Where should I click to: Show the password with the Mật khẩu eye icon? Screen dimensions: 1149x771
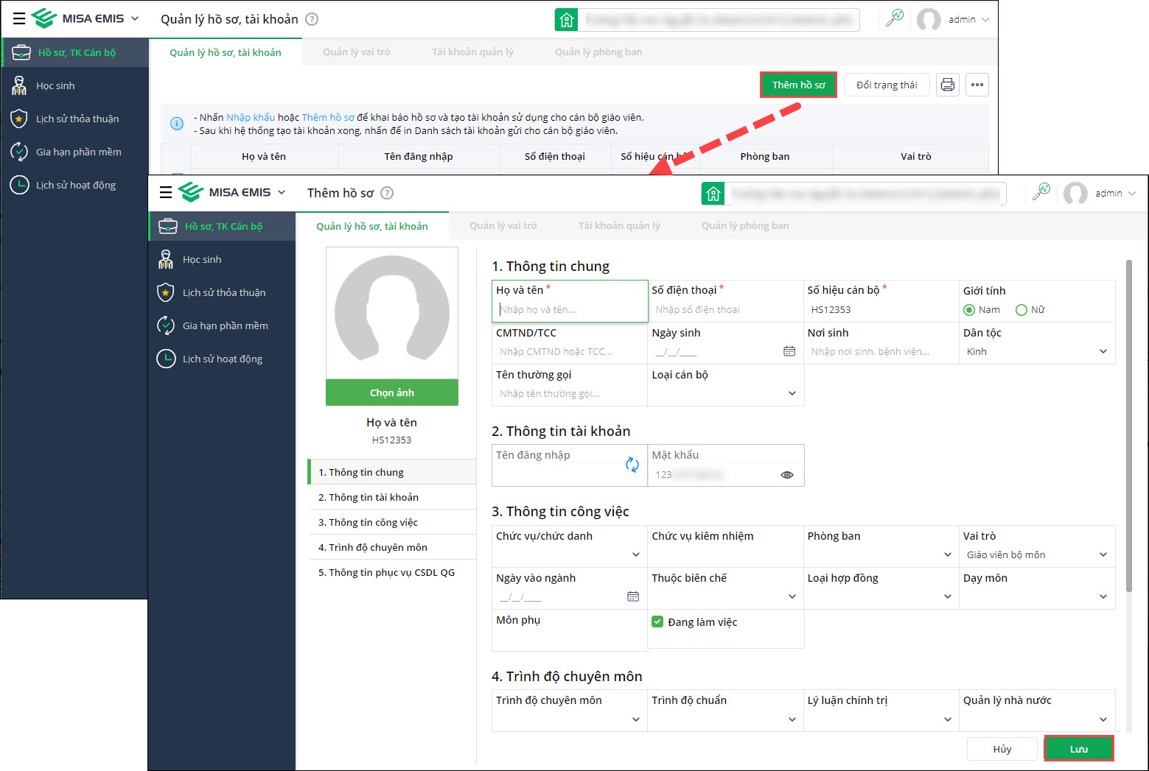(787, 475)
